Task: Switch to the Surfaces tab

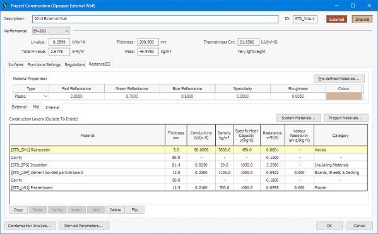Action: point(16,64)
